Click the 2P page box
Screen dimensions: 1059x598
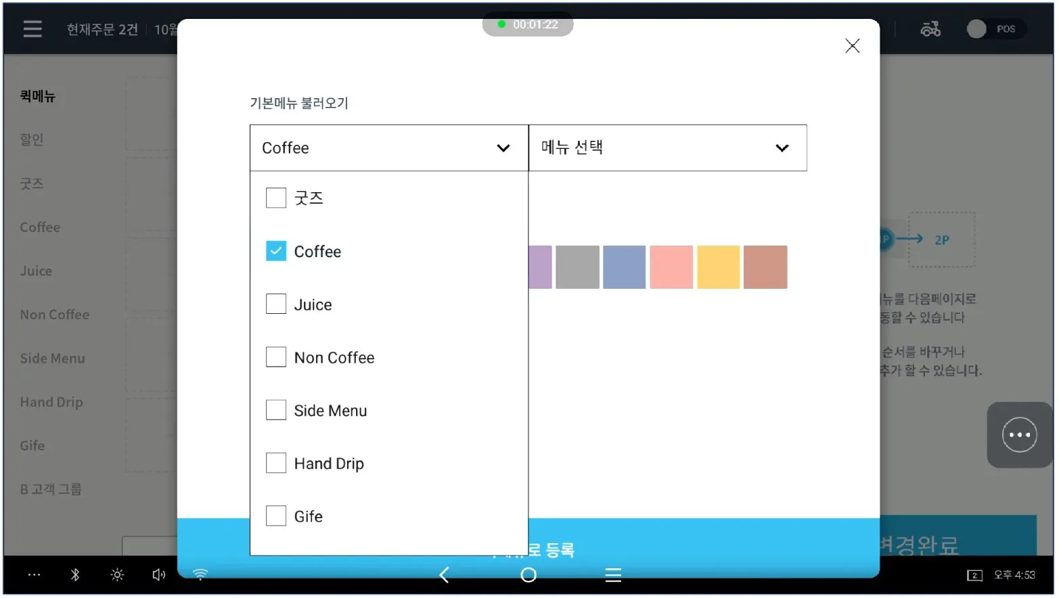941,239
